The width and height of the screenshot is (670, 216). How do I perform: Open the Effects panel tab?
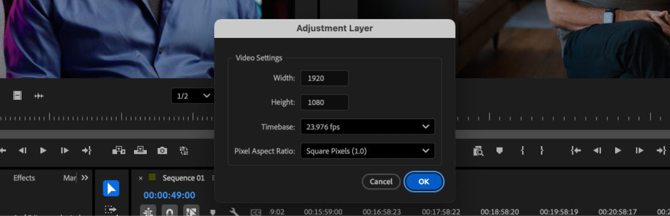[x=24, y=178]
